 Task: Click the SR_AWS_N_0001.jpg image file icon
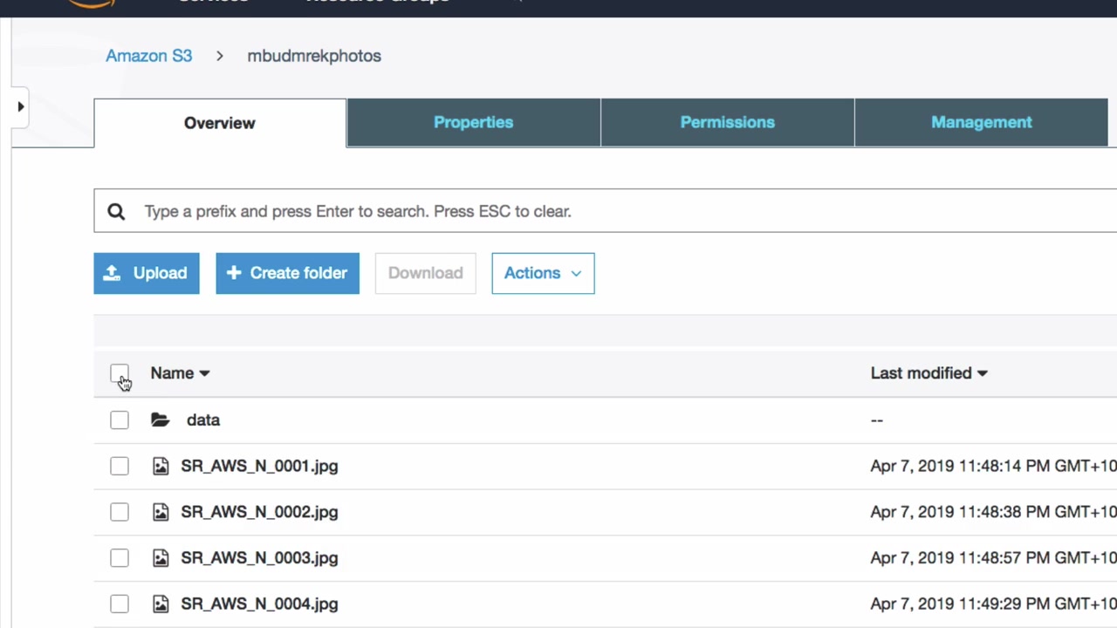(161, 466)
